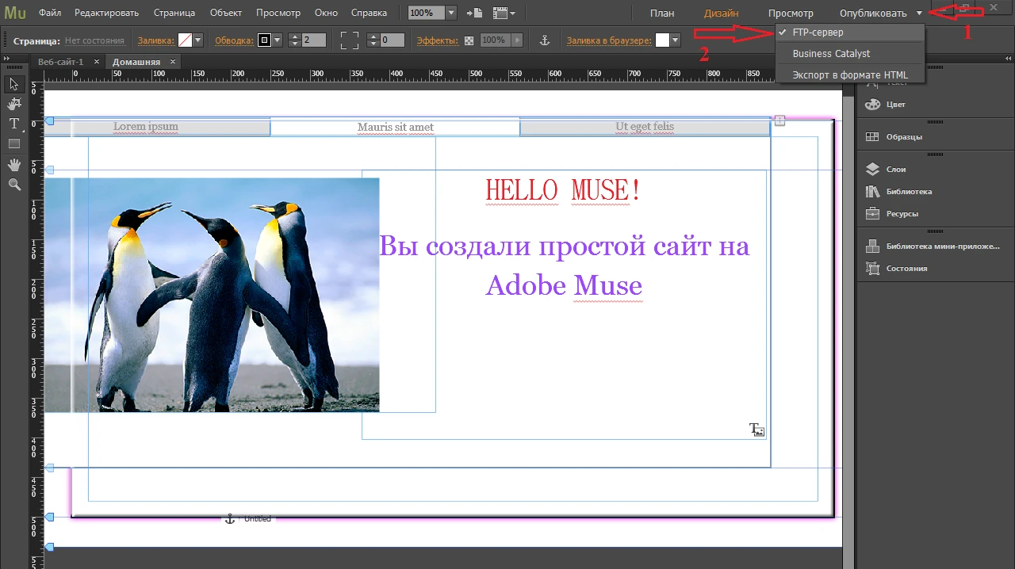Viewport: 1015px width, 569px height.
Task: Click the browser fill white color swatch
Action: coord(662,40)
